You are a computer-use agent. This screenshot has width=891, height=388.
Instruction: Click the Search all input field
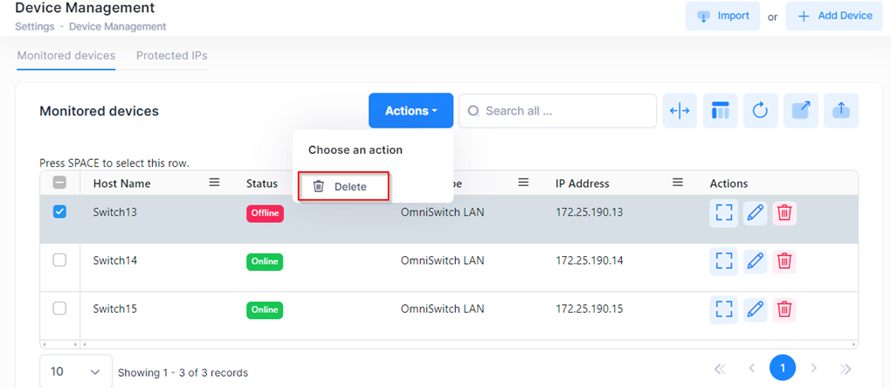point(557,111)
